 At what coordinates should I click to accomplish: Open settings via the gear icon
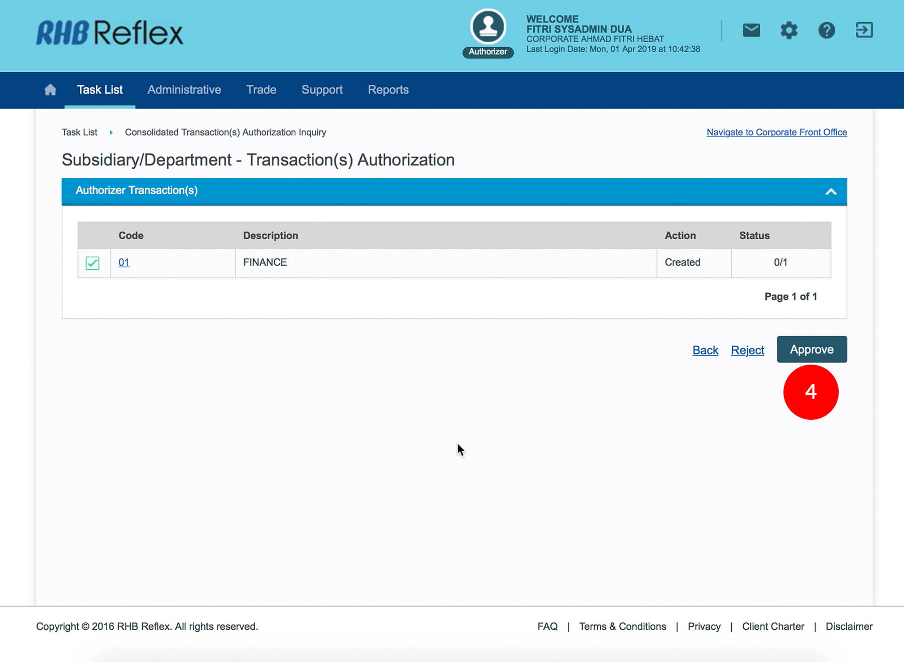pos(788,31)
